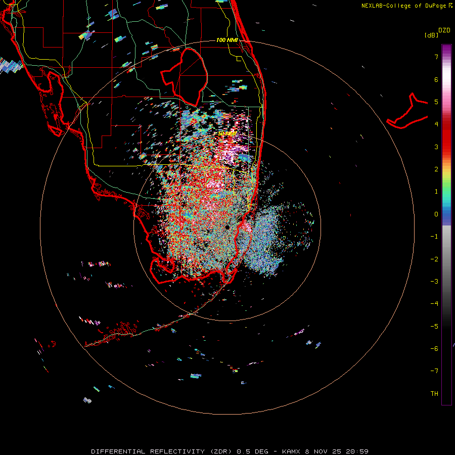Click the positive 1 scale label
The image size is (455, 455).
(x=436, y=192)
